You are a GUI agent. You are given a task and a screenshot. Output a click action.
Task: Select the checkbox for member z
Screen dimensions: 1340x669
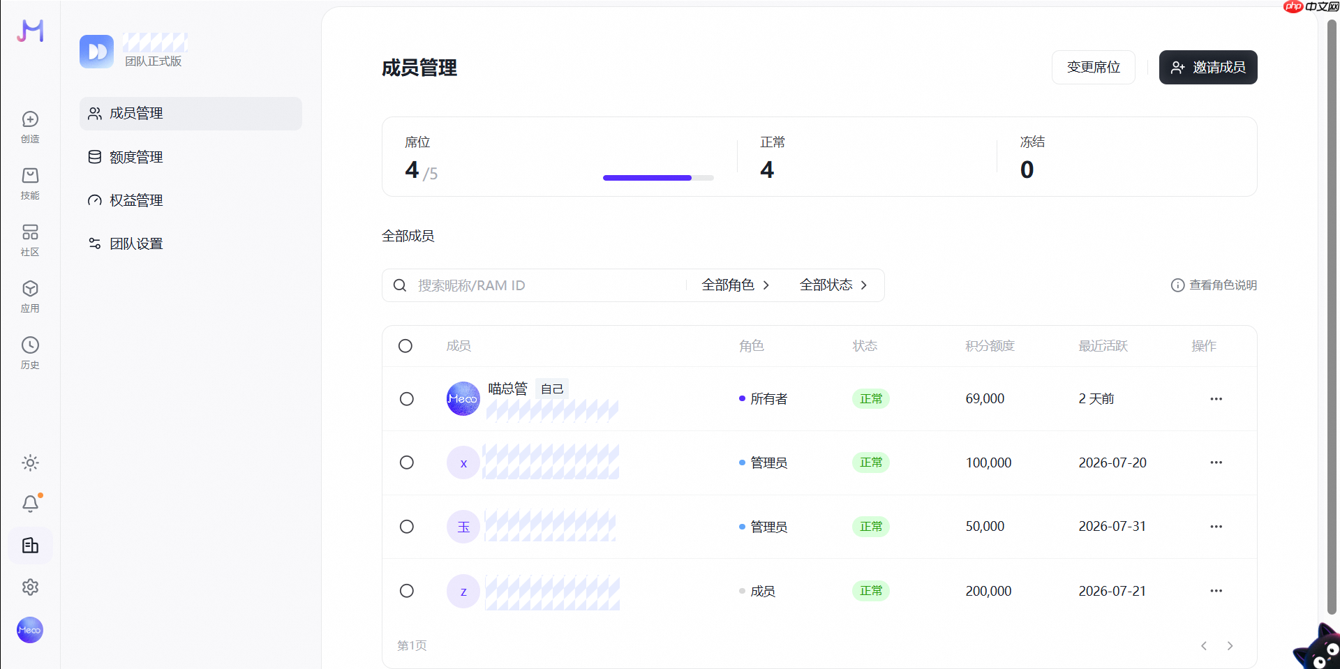coord(407,591)
